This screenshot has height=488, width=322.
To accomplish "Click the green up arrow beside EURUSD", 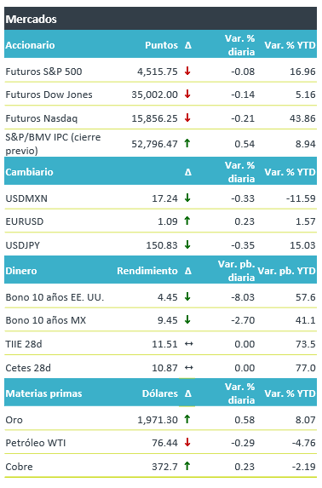I will coord(187,221).
